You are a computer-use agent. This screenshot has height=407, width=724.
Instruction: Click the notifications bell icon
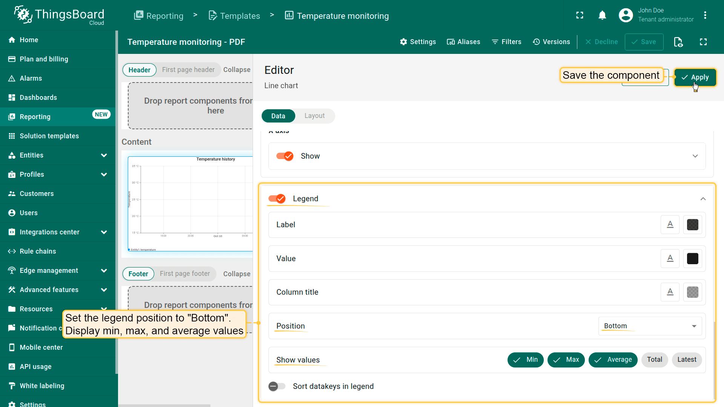pyautogui.click(x=602, y=15)
